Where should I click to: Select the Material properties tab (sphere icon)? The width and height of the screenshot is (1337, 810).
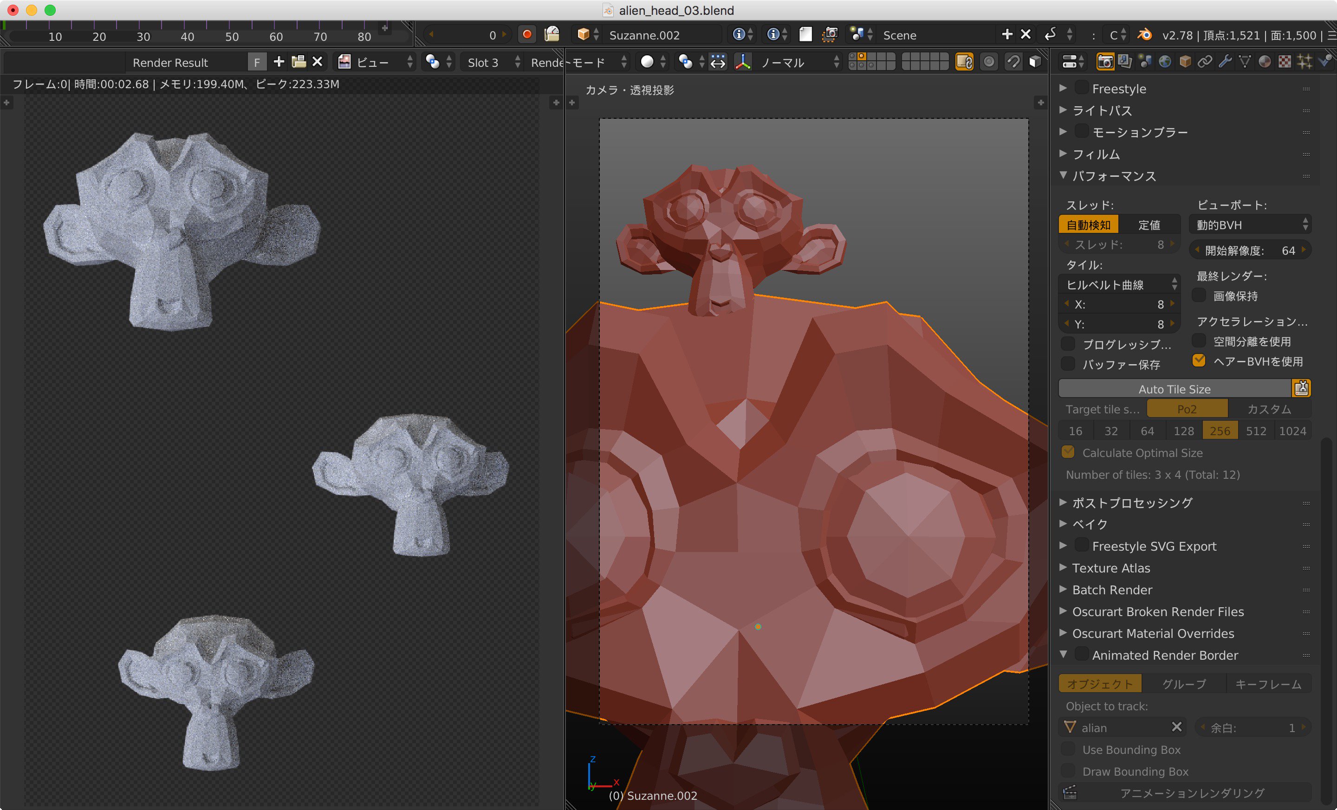[1264, 62]
